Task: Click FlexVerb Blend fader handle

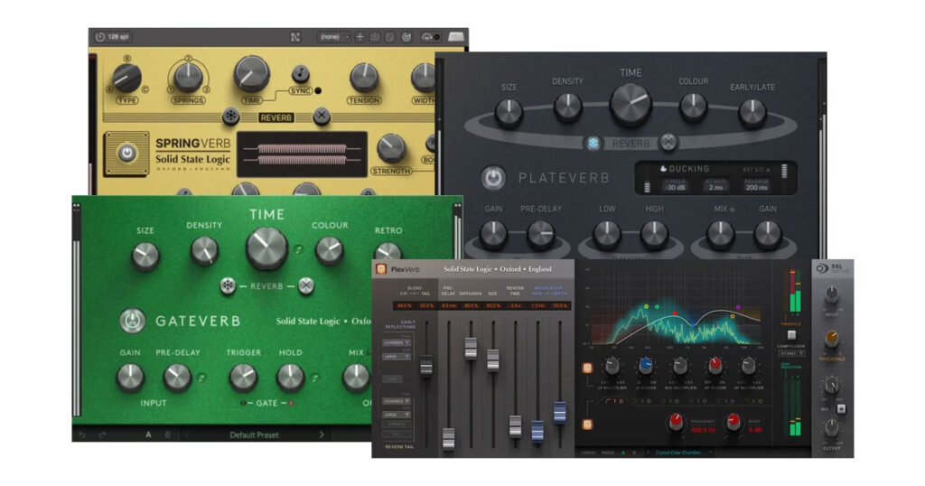Action: coord(426,366)
